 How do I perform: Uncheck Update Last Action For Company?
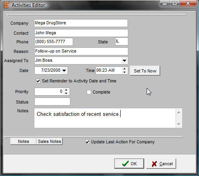pos(87,142)
